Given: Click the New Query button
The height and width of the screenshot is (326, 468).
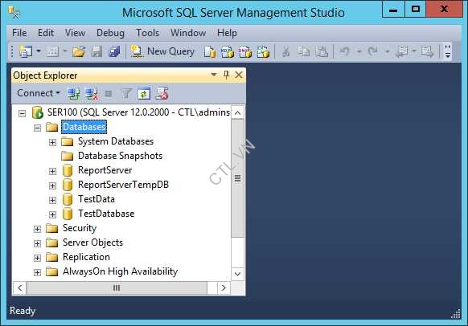Looking at the screenshot, I should [162, 51].
